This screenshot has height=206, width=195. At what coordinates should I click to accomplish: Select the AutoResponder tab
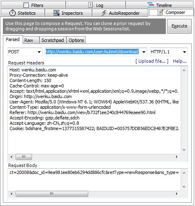coord(120,13)
